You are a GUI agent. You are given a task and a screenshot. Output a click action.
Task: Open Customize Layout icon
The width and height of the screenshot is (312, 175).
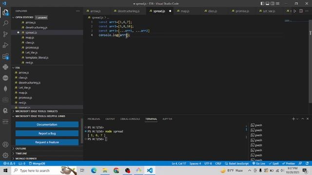point(277,3)
